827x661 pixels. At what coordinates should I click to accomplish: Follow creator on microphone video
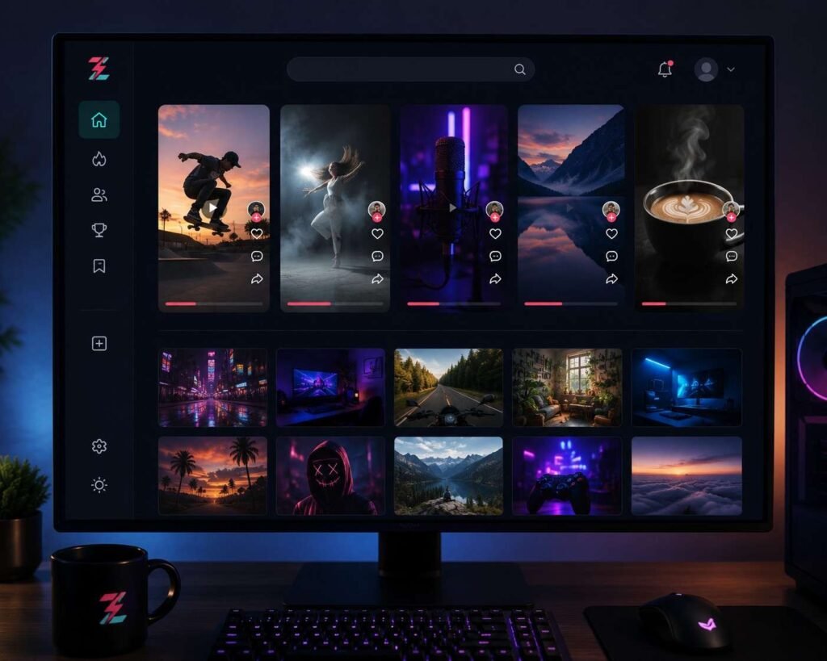[495, 218]
